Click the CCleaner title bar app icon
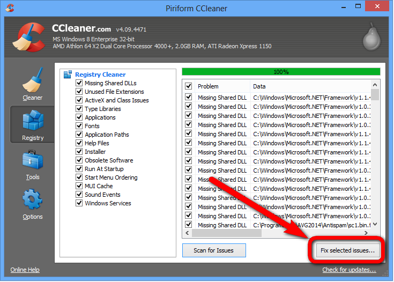 (10, 8)
